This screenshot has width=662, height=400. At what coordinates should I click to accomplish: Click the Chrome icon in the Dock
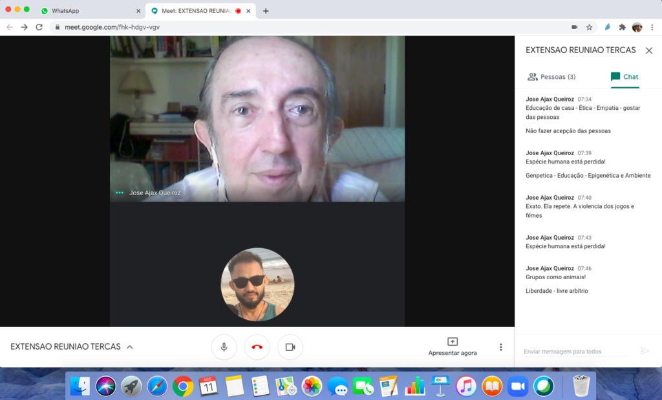point(183,386)
